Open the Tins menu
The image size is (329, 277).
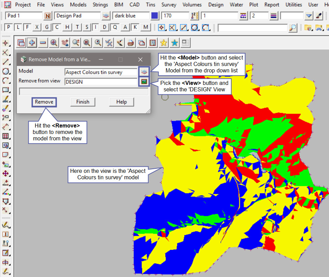150,5
